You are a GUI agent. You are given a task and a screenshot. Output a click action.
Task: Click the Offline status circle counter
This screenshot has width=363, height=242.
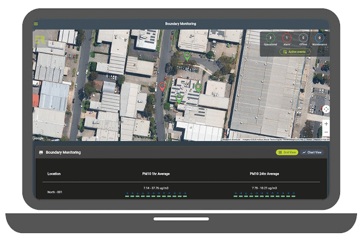point(303,38)
